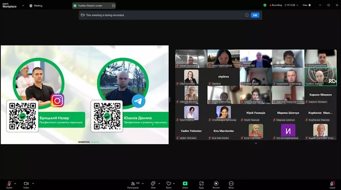Open the Participants panel
Screen dimensions: 341x190
tap(133, 184)
